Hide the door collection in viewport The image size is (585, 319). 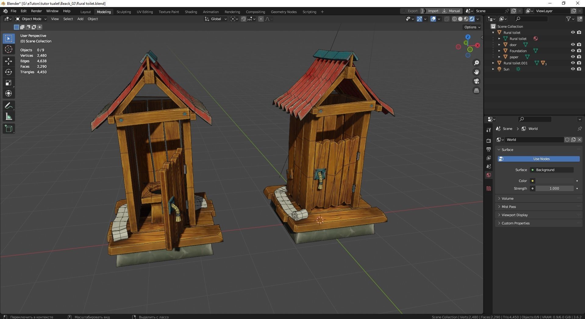[x=573, y=45]
